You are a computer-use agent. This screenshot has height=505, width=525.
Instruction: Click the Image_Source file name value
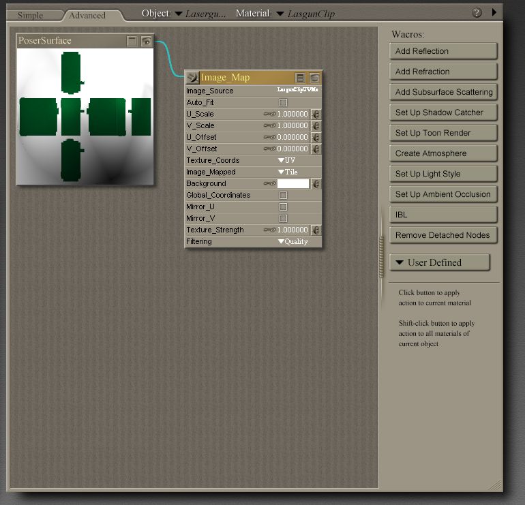[298, 90]
